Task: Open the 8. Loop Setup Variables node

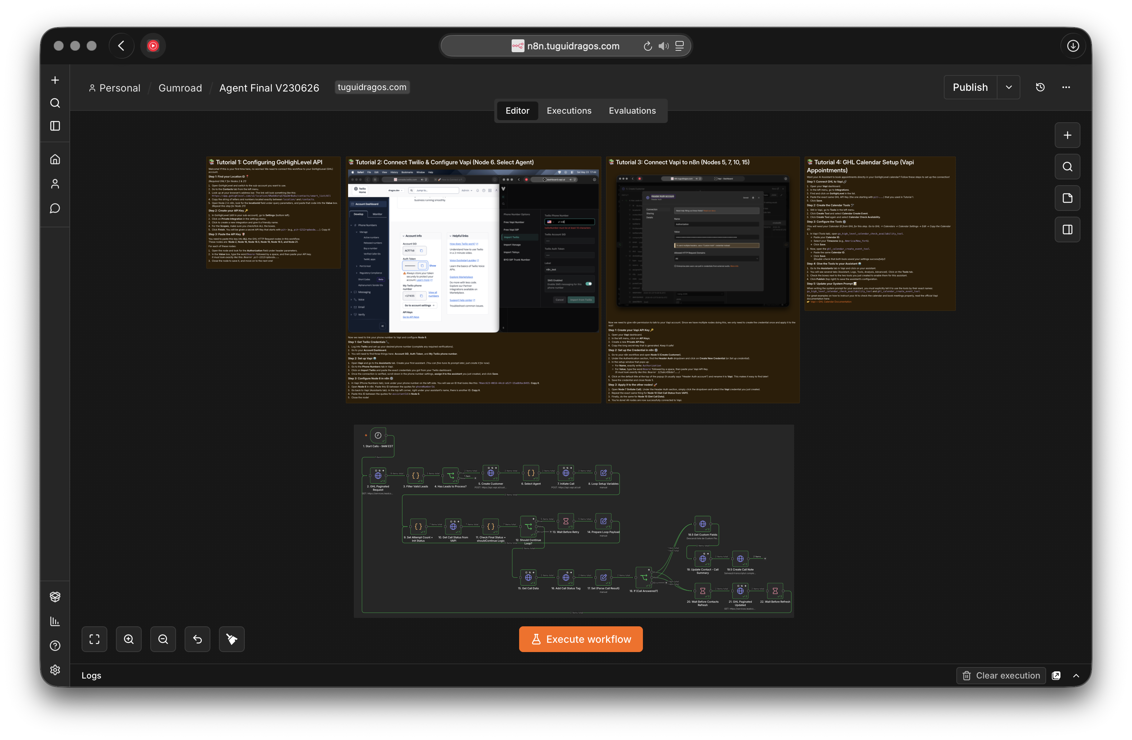Action: 603,473
